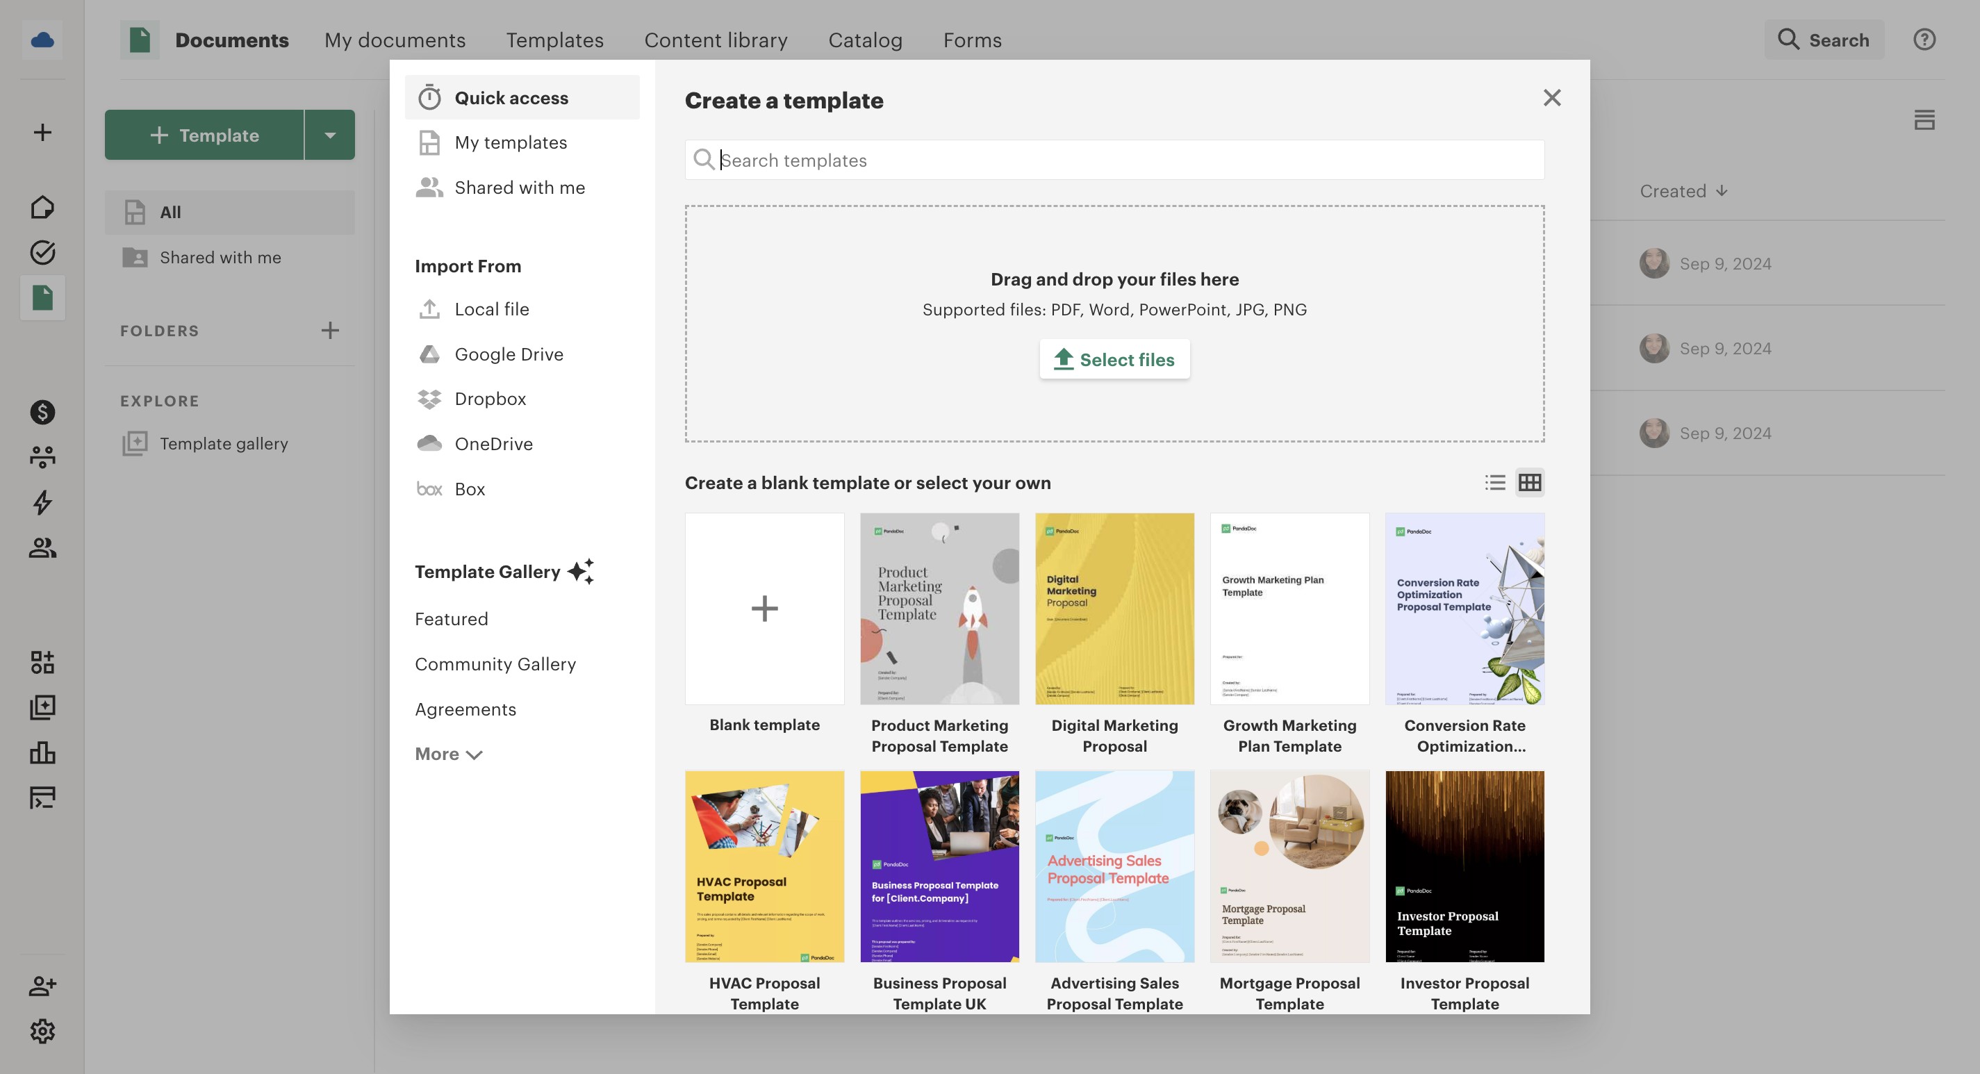Click the Select files button
The width and height of the screenshot is (1980, 1074).
coord(1114,359)
